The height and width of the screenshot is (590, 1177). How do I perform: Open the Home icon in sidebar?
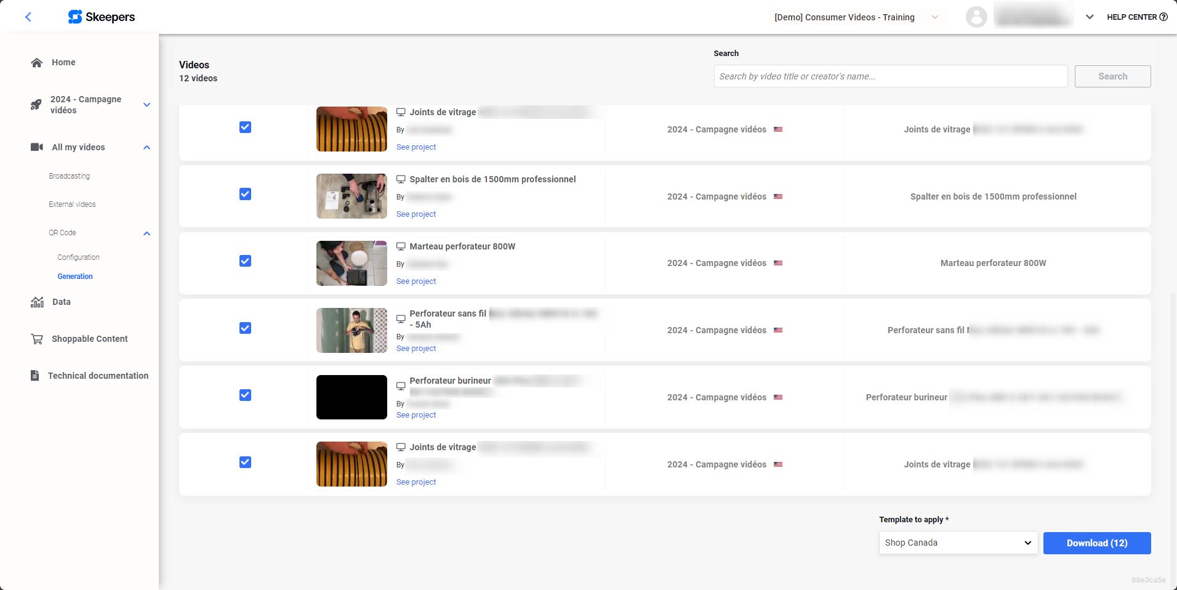pyautogui.click(x=37, y=63)
